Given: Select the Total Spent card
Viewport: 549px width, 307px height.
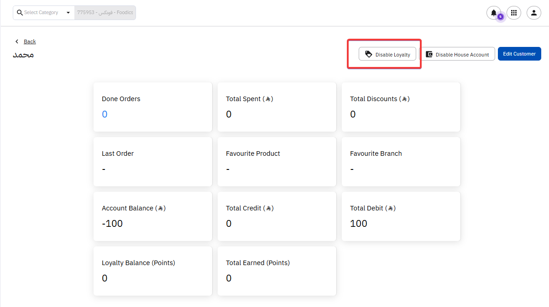Looking at the screenshot, I should point(277,107).
